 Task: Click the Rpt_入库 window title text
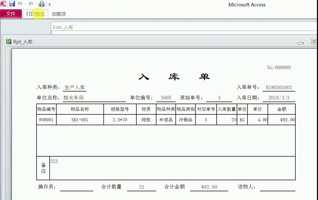click(23, 42)
